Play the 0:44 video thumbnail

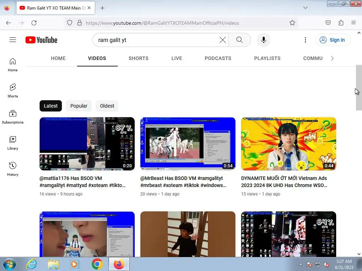(288, 144)
